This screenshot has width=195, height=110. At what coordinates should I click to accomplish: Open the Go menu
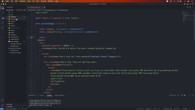point(33,1)
